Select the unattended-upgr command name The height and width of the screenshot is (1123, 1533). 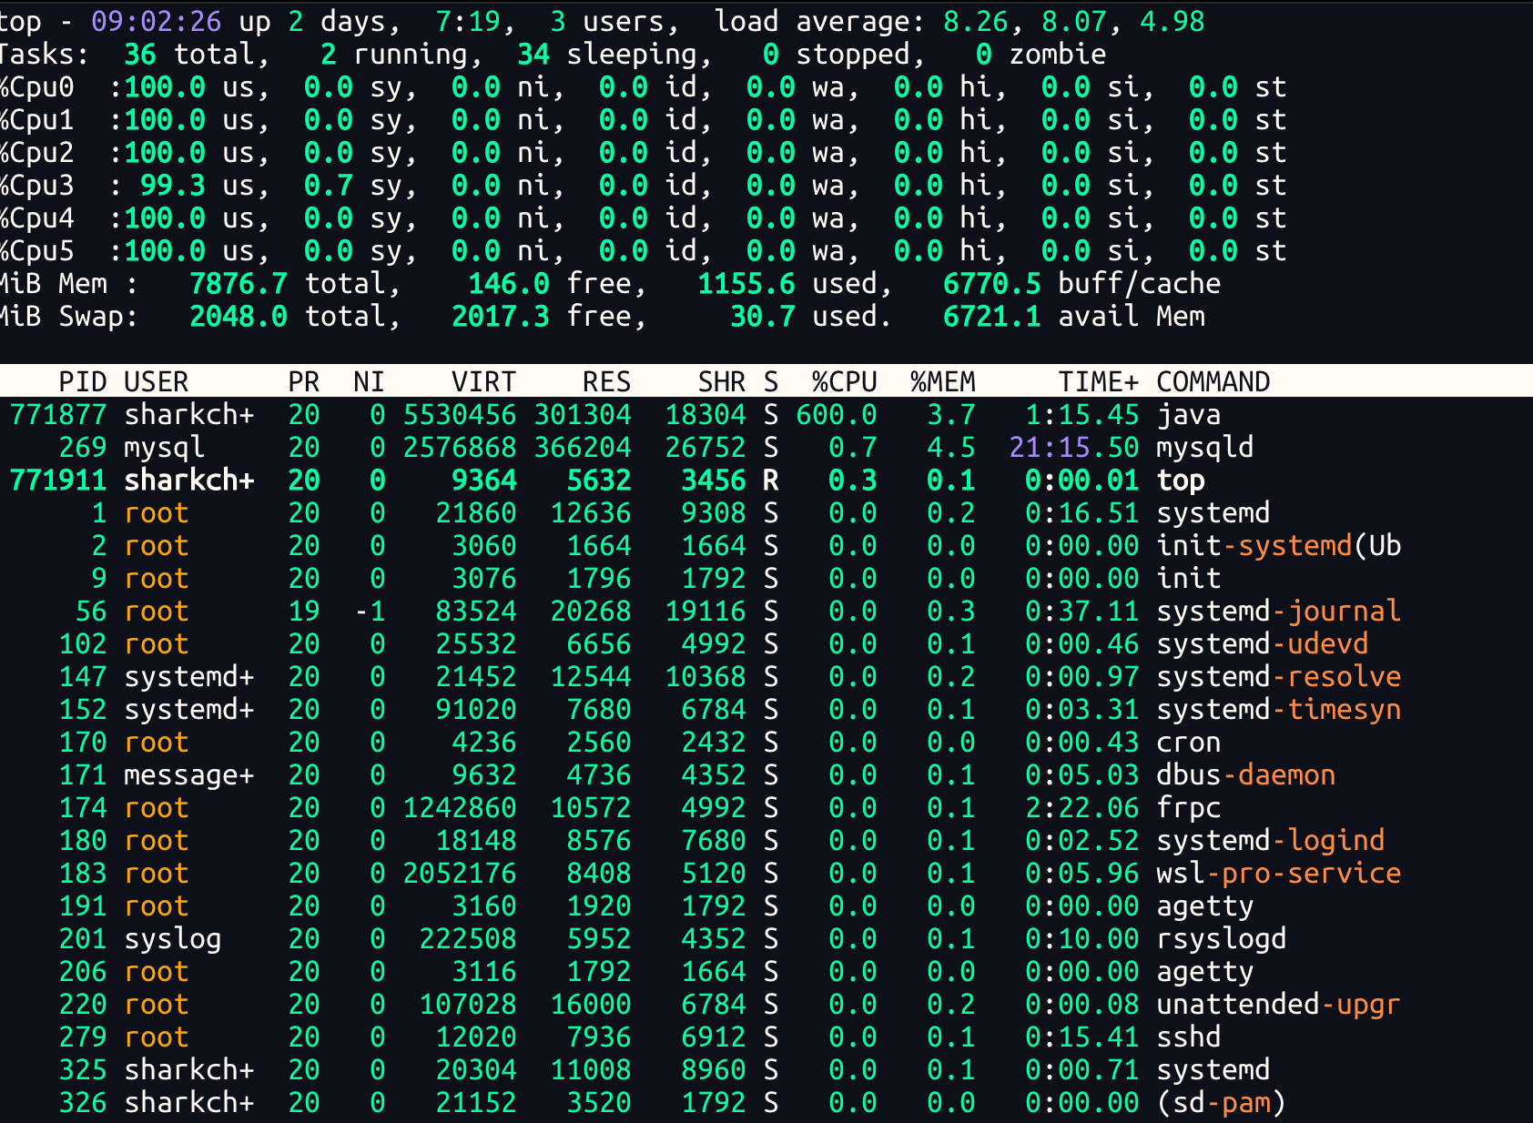tap(1278, 1005)
